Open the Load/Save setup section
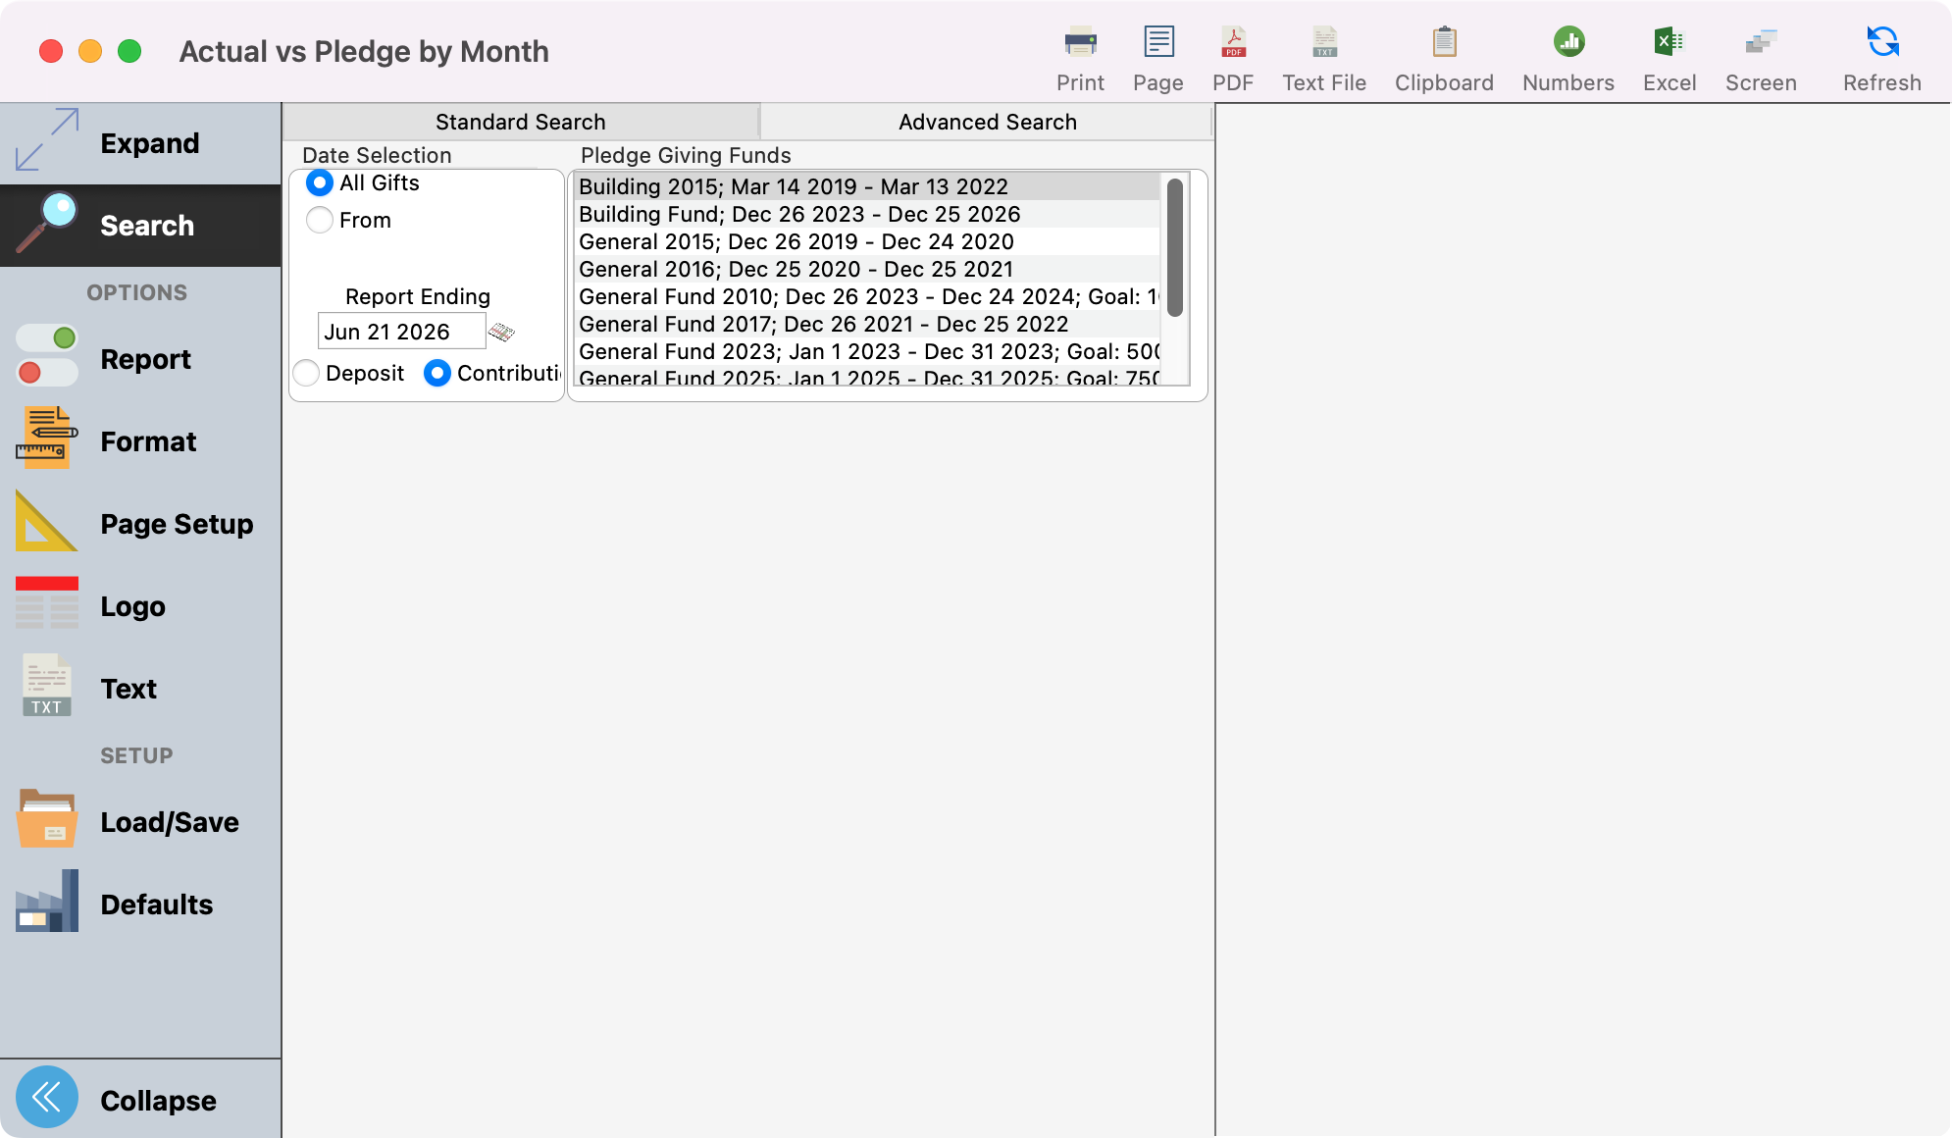This screenshot has width=1952, height=1138. (x=140, y=821)
